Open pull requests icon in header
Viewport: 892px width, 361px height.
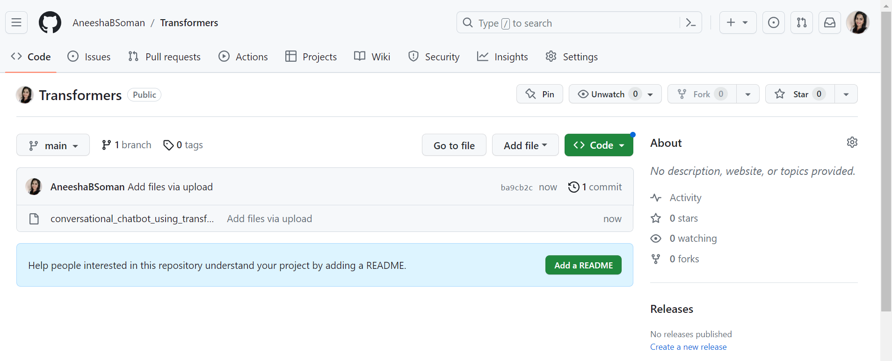tap(801, 22)
